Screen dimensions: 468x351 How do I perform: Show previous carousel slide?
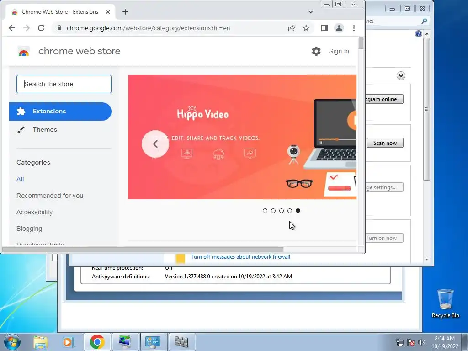155,144
